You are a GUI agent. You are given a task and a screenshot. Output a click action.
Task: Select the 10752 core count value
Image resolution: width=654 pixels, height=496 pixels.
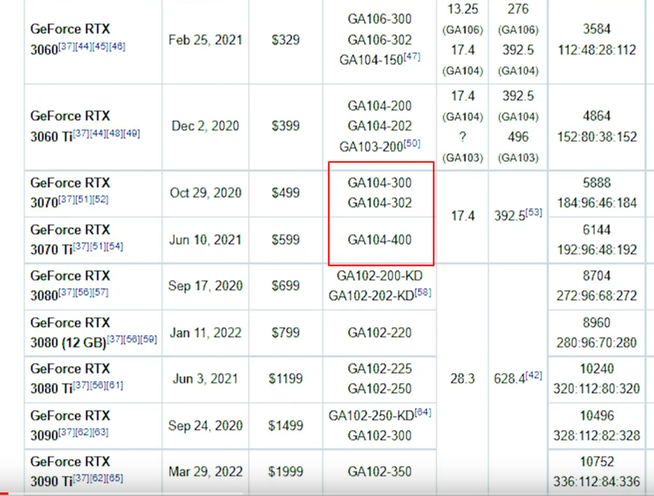coord(597,462)
